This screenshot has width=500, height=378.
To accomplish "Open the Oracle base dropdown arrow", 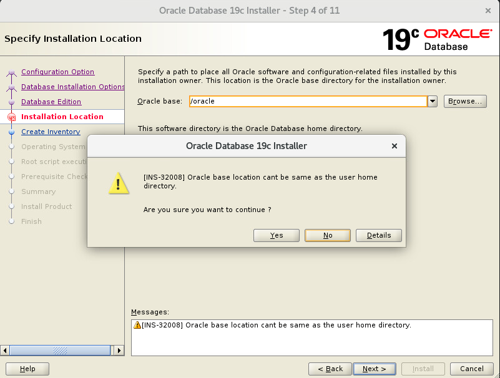I will pyautogui.click(x=433, y=101).
